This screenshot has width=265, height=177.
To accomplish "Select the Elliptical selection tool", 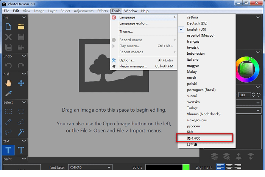I will [x=21, y=111].
